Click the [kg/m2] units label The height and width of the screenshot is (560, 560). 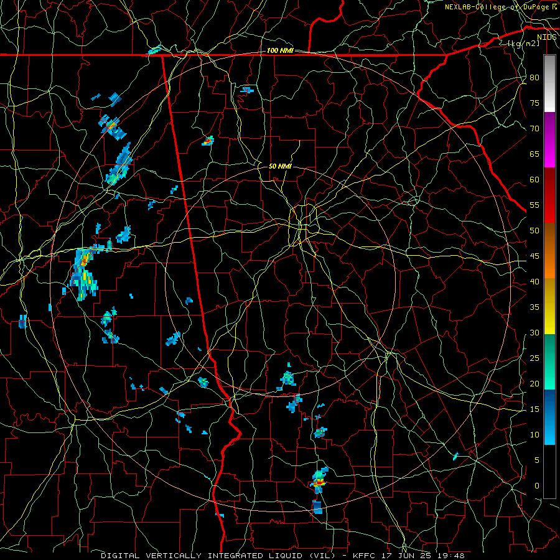523,44
